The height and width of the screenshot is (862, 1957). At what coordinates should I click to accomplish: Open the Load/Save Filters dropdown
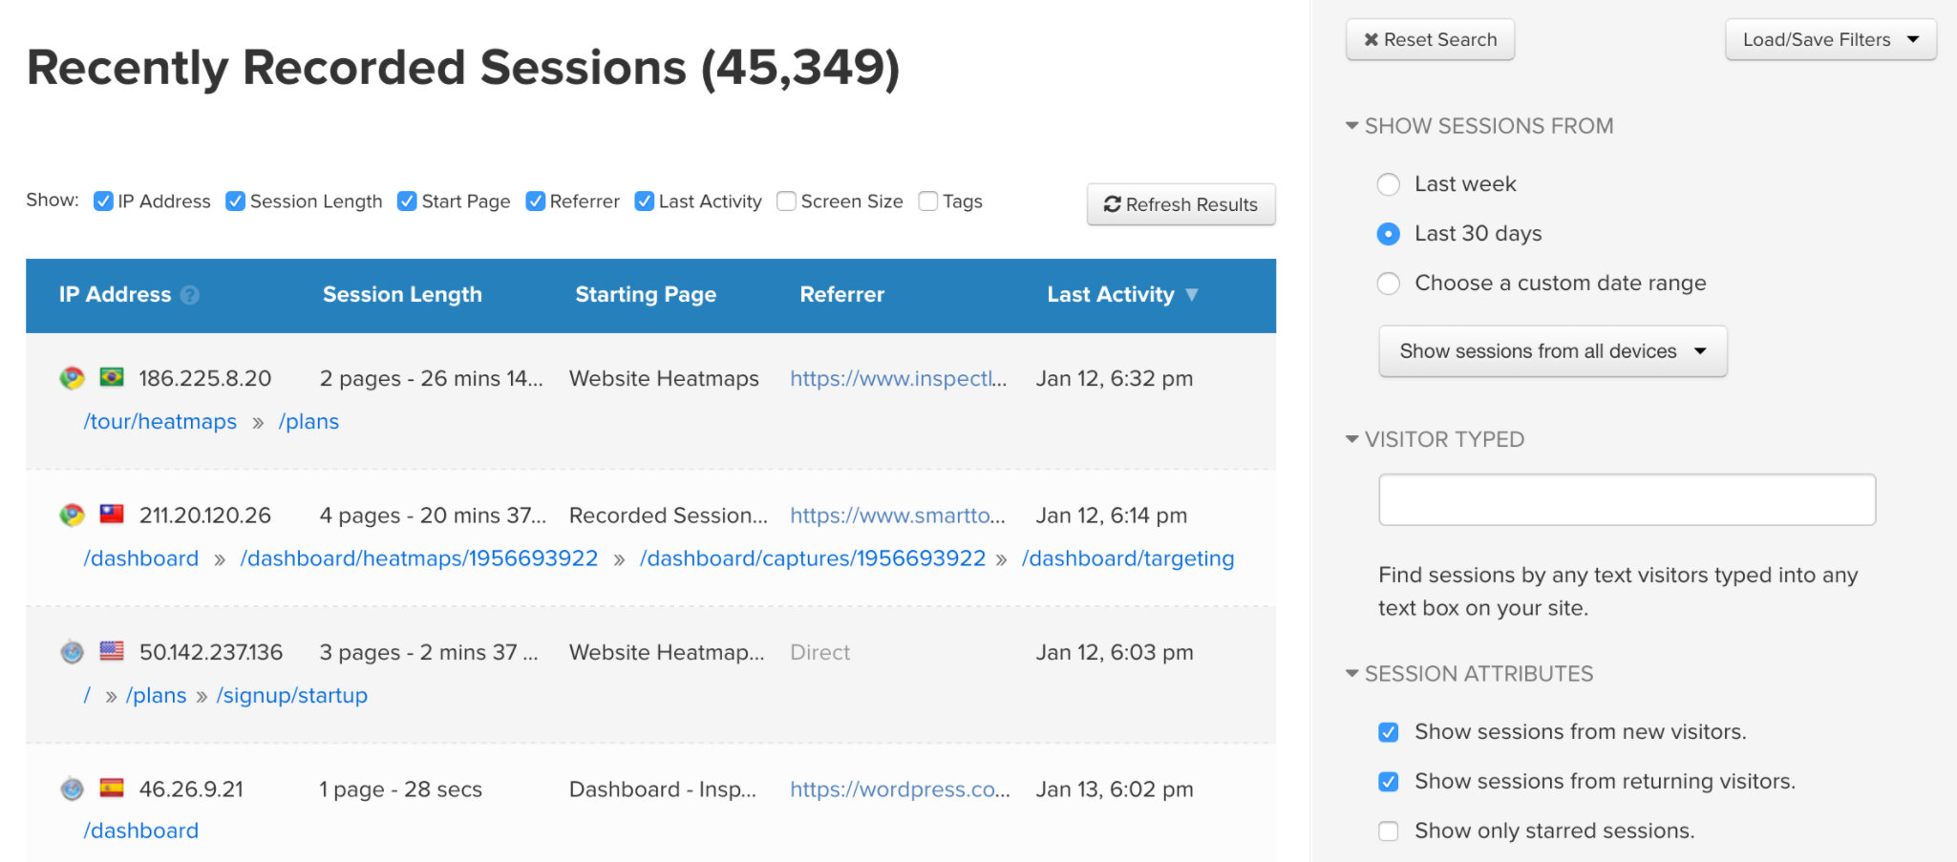point(1830,40)
